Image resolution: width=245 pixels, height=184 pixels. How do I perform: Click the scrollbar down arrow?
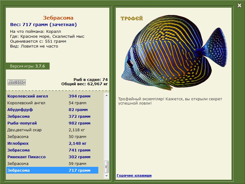tap(107, 176)
